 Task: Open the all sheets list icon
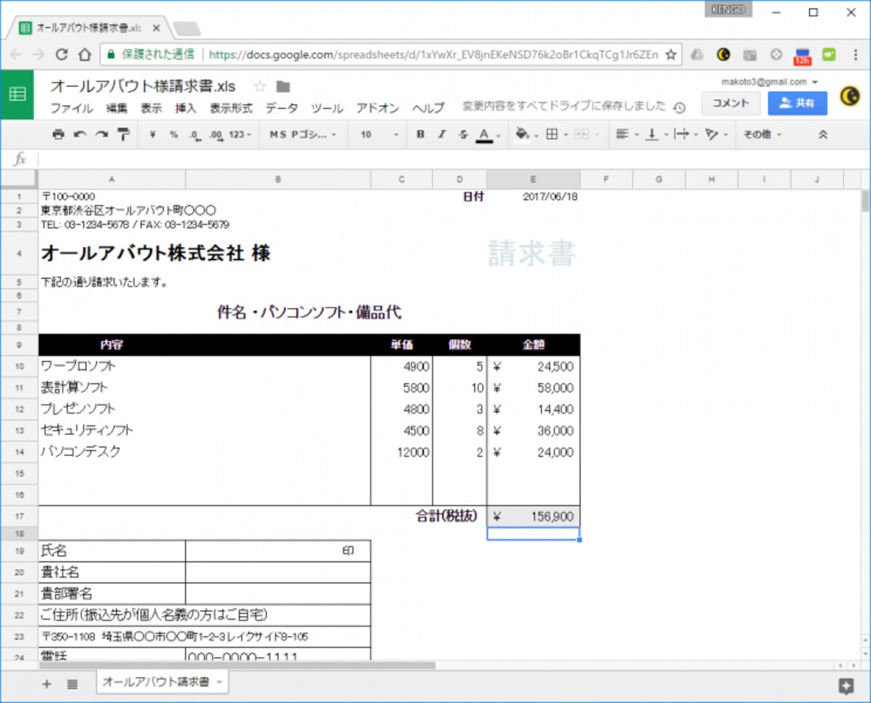pyautogui.click(x=72, y=683)
